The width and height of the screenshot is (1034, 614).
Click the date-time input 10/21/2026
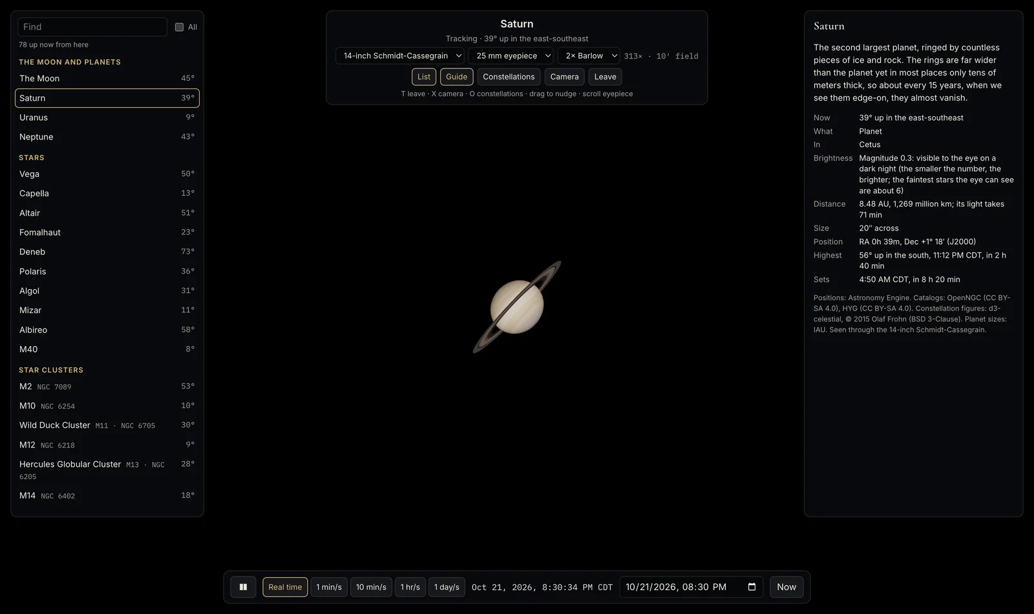(691, 587)
